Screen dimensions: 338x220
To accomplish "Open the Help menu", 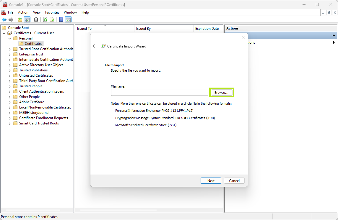I will click(85, 12).
